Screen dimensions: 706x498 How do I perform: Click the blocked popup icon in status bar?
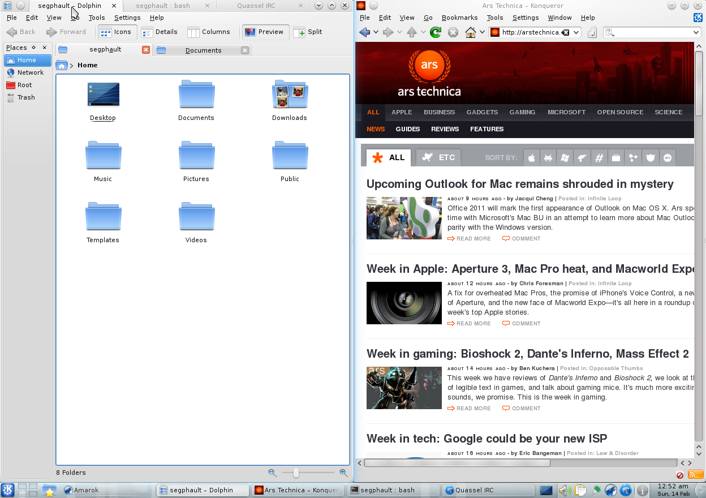(680, 475)
